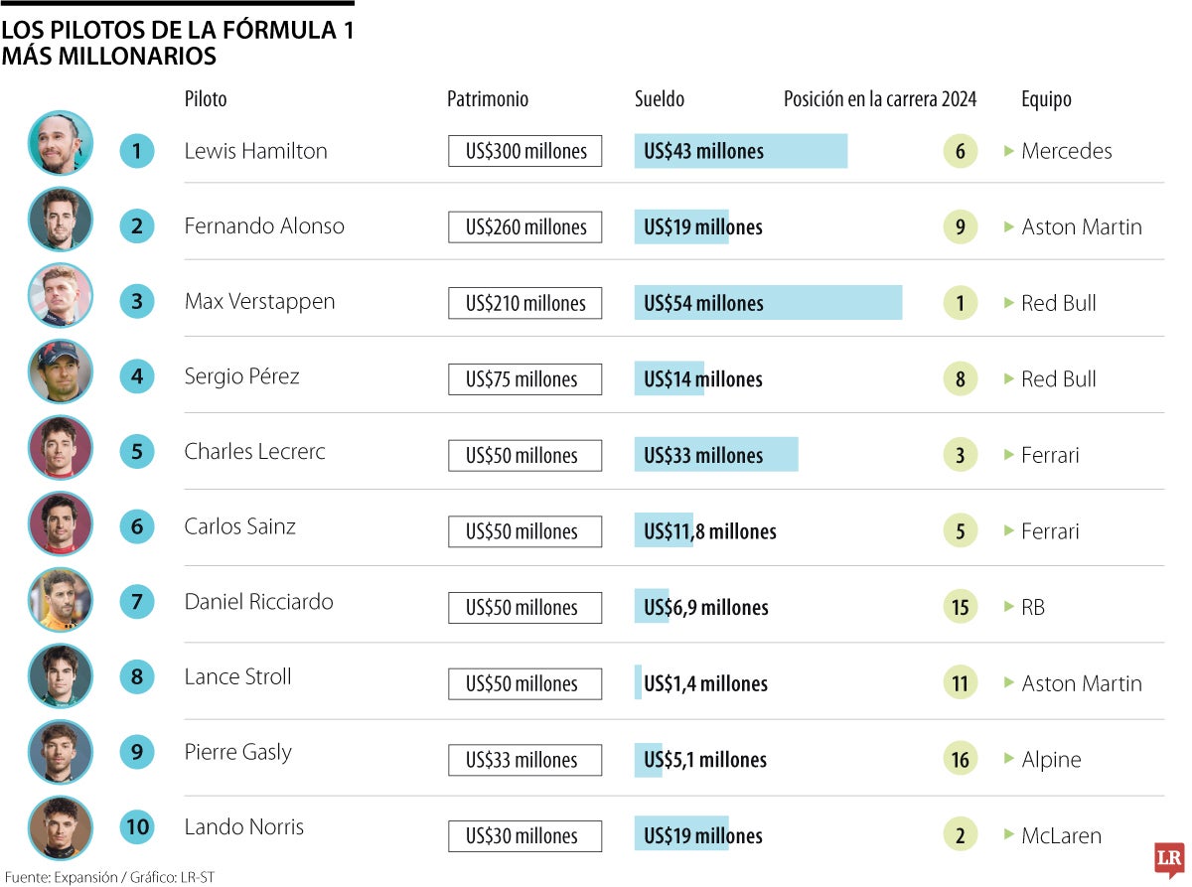Click rank number 1 circle badge
This screenshot has height=887, width=1192.
137,151
